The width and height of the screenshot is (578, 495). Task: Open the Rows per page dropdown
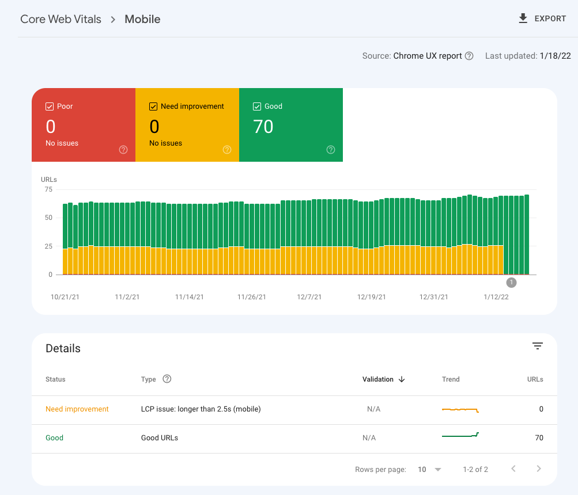pyautogui.click(x=429, y=469)
